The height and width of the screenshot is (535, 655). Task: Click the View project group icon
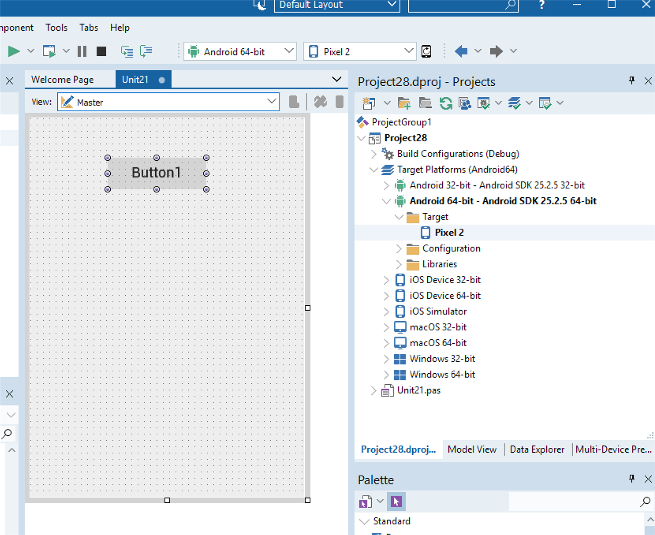click(465, 103)
